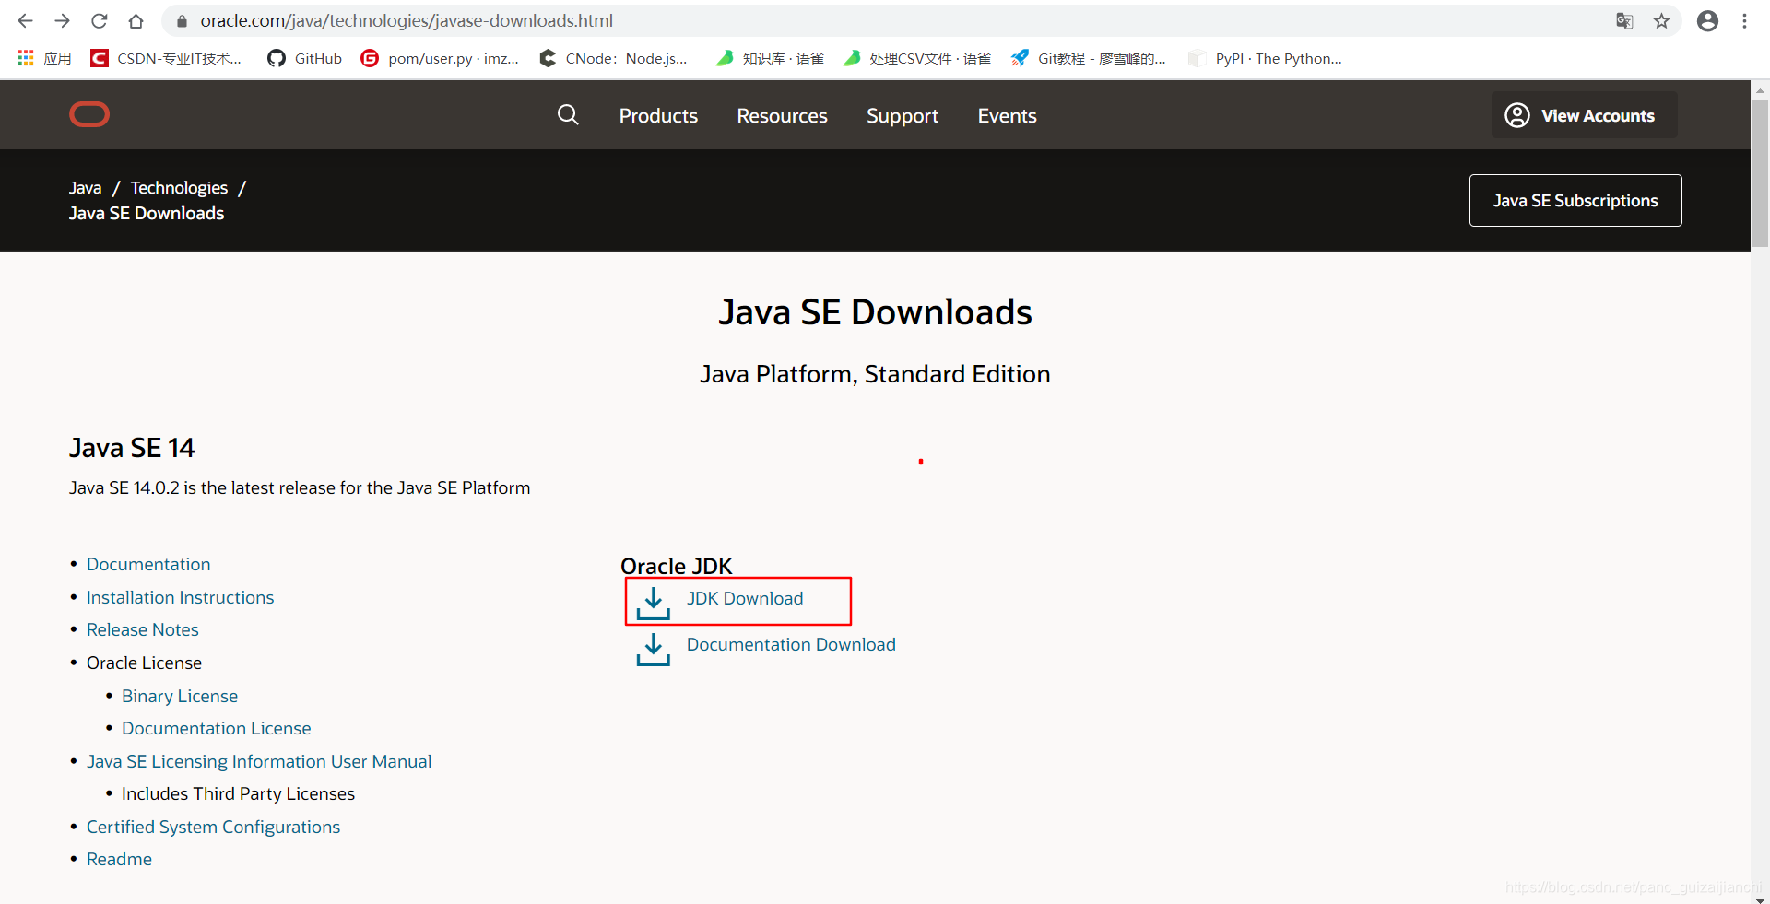Open the Installation Instructions link

click(x=180, y=597)
